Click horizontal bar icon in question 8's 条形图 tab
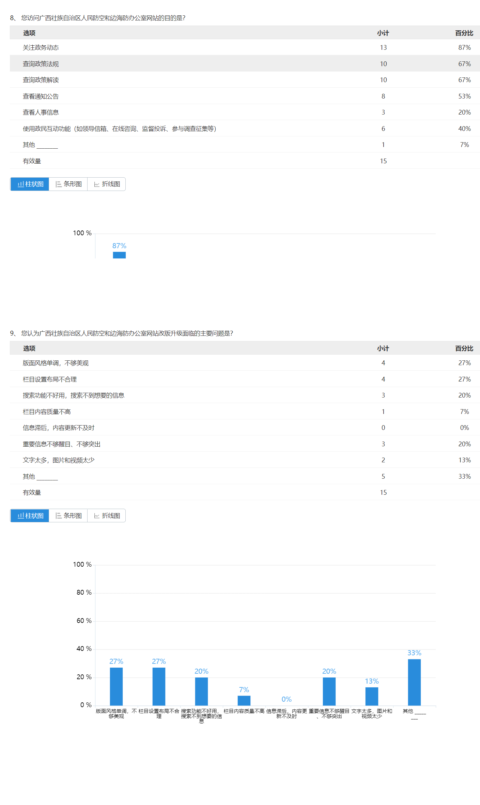This screenshot has width=480, height=805. click(59, 184)
